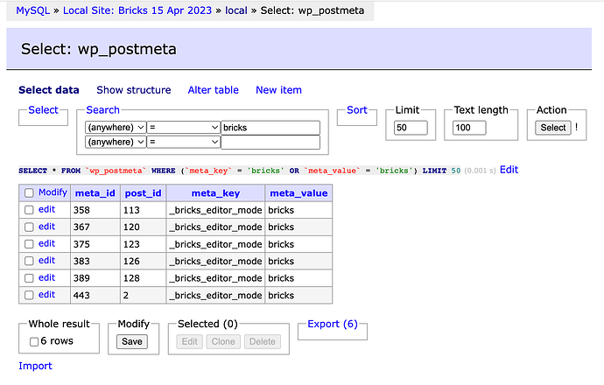The height and width of the screenshot is (385, 604).
Task: Open edit link for meta_id 375
Action: point(46,244)
